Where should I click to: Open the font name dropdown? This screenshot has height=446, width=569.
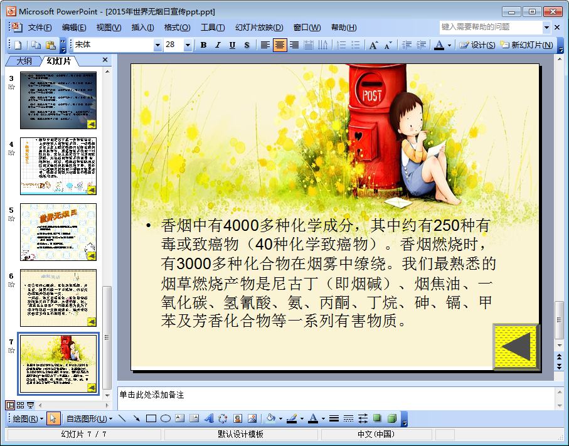[157, 45]
